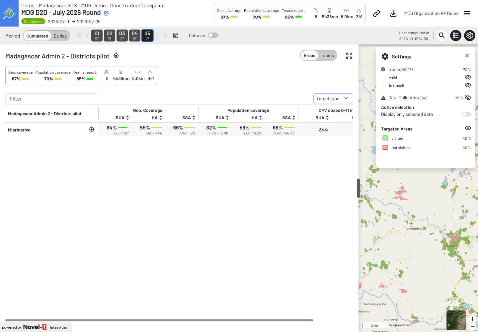Select the Areas tab
Image resolution: width=478 pixels, height=332 pixels.
pos(309,55)
